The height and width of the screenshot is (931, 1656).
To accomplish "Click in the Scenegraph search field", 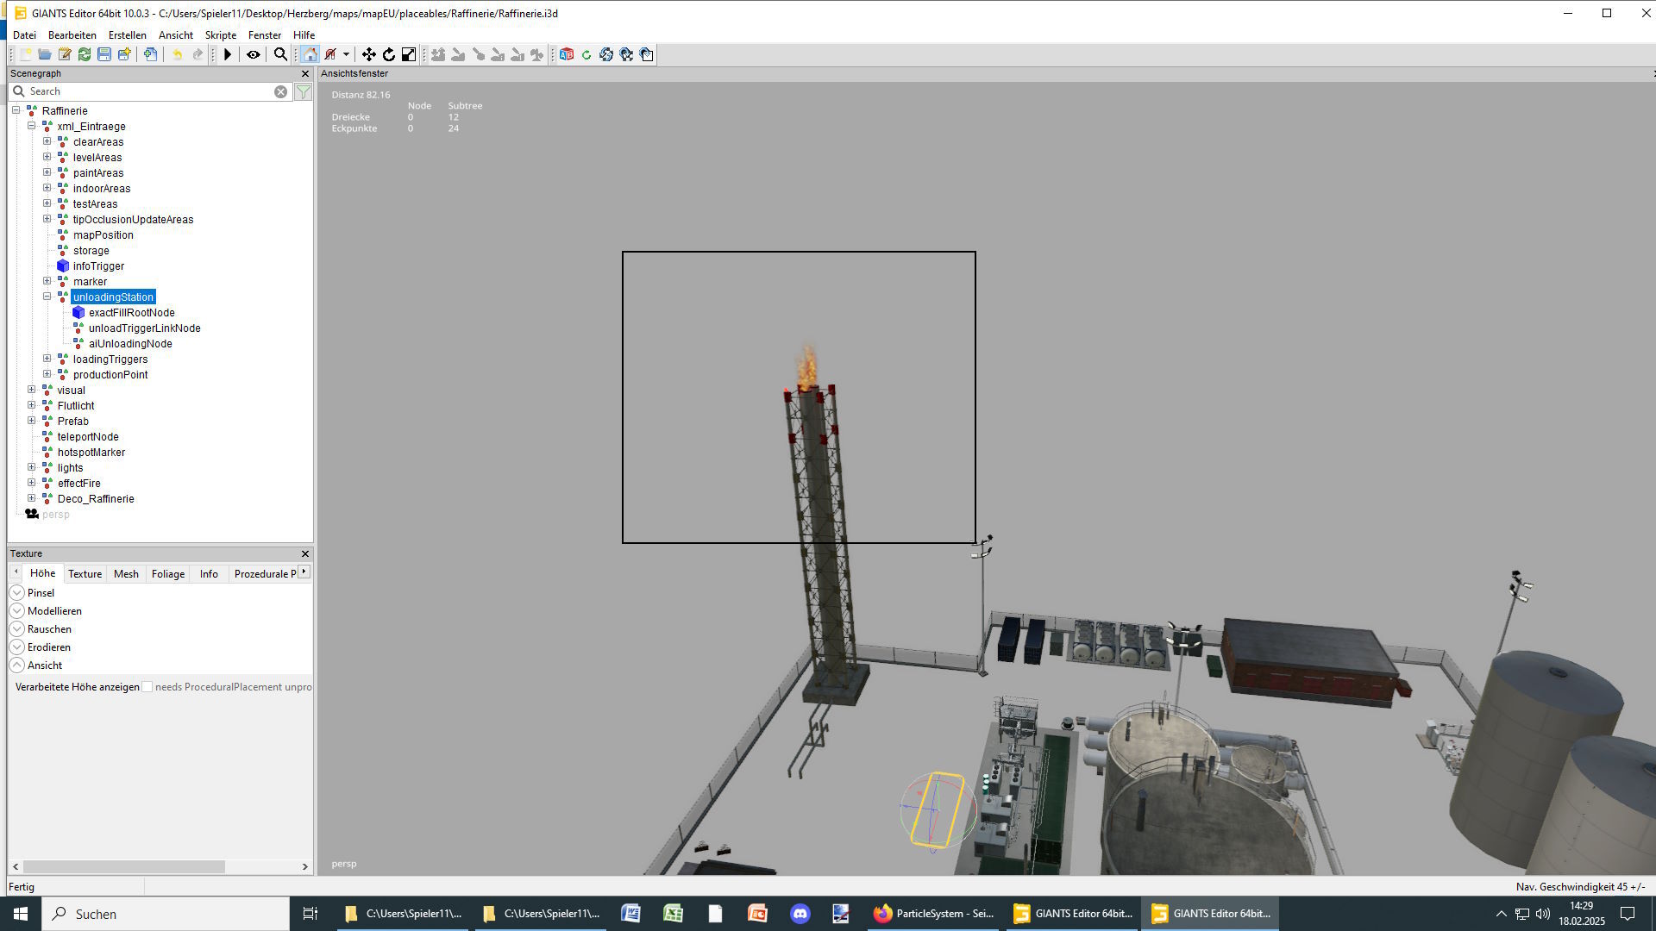I will click(147, 91).
